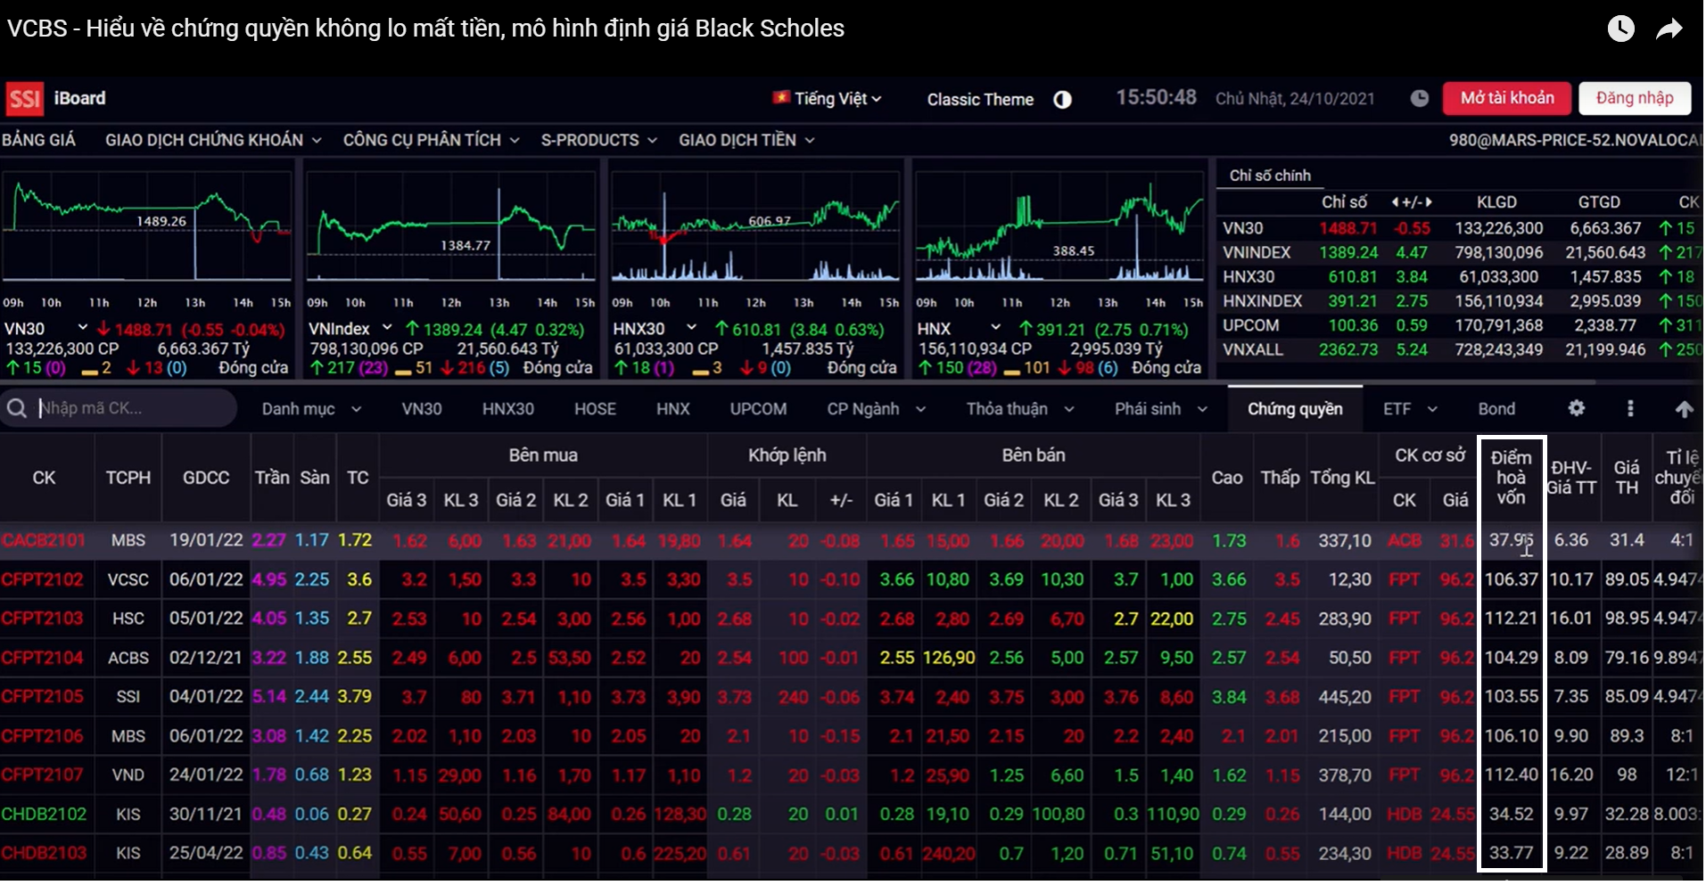The height and width of the screenshot is (885, 1706).
Task: Open VNIndex chart index selector
Action: pyautogui.click(x=350, y=329)
